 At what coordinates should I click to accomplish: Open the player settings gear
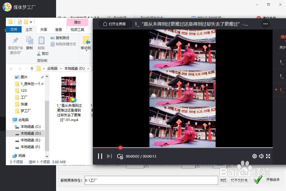[254, 156]
